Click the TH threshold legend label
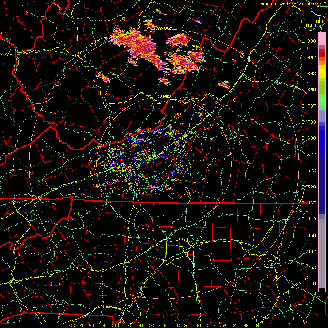 click(313, 284)
